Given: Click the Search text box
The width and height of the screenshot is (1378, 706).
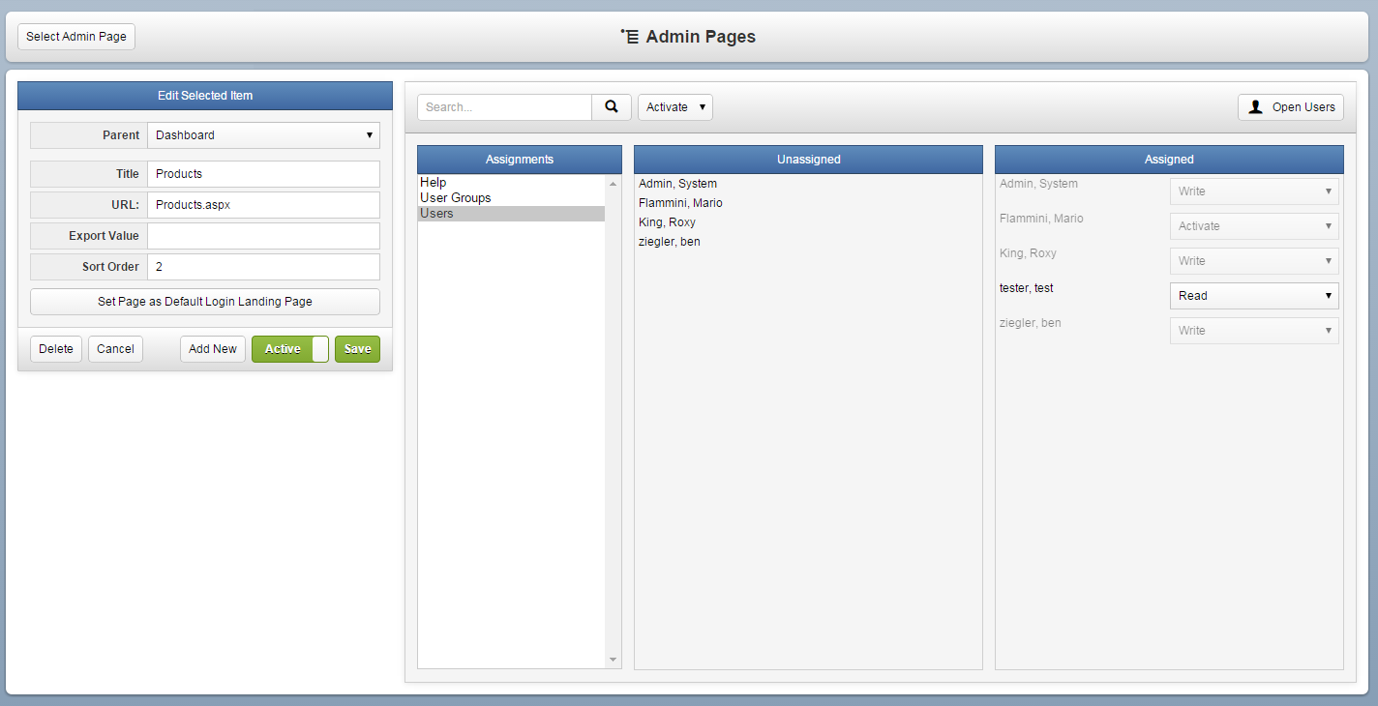Looking at the screenshot, I should click(504, 107).
